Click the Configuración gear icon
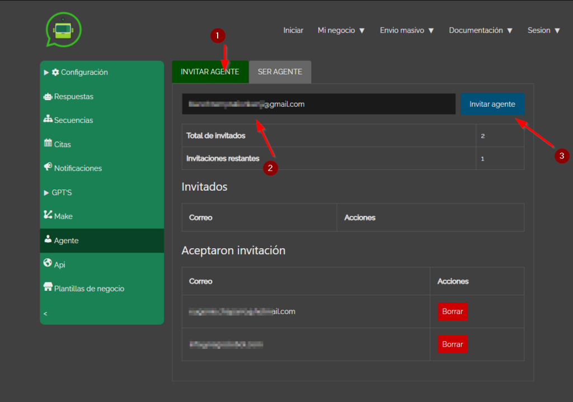 coord(55,72)
